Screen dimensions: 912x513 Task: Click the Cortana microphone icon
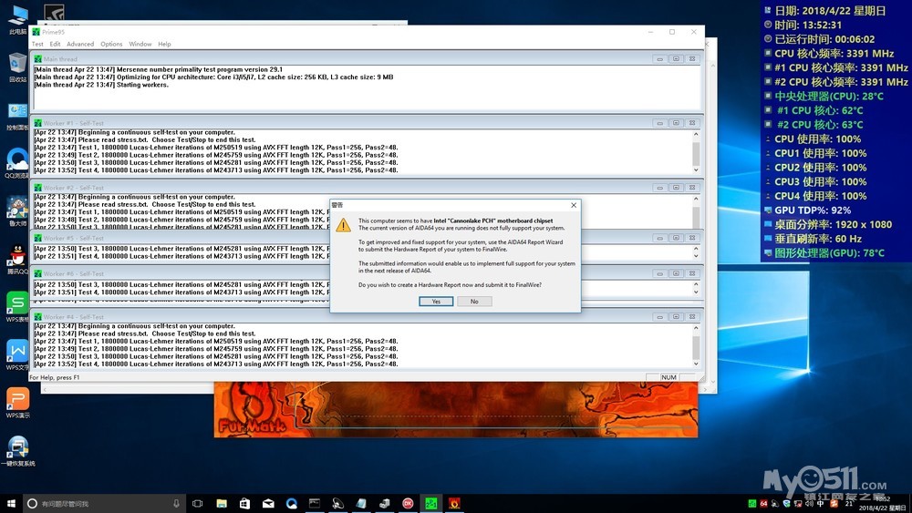(176, 503)
